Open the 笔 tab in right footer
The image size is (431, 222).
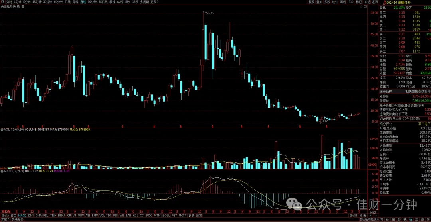pos(381,220)
